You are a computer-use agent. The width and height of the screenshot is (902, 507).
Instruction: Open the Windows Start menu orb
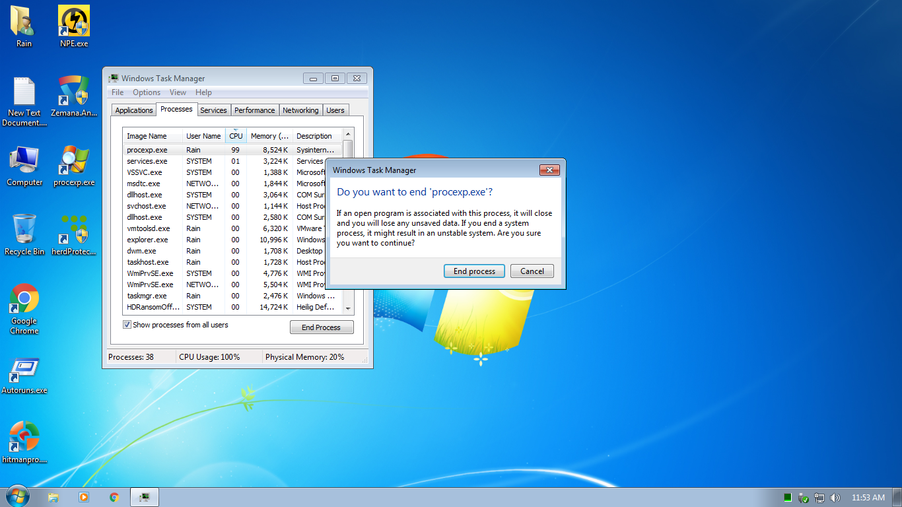[17, 496]
